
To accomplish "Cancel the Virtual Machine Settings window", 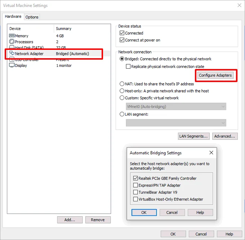I will (x=201, y=234).
